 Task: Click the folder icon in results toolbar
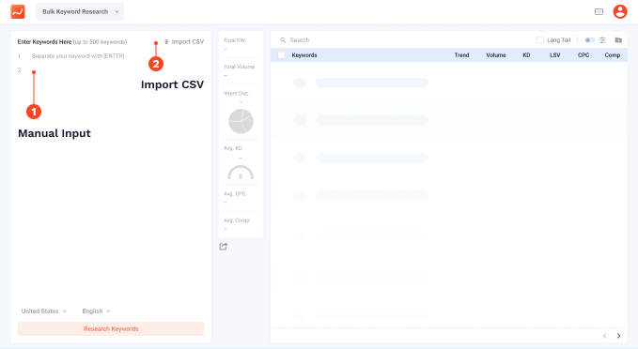(x=618, y=40)
